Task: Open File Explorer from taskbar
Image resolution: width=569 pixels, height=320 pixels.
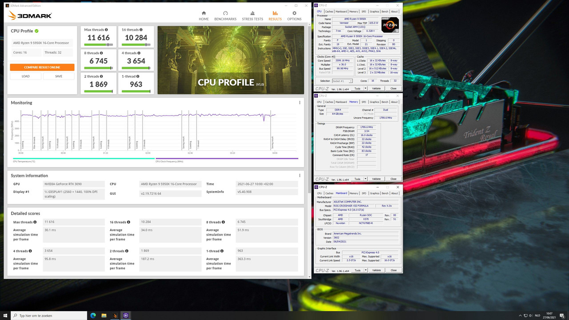Action: pos(104,316)
